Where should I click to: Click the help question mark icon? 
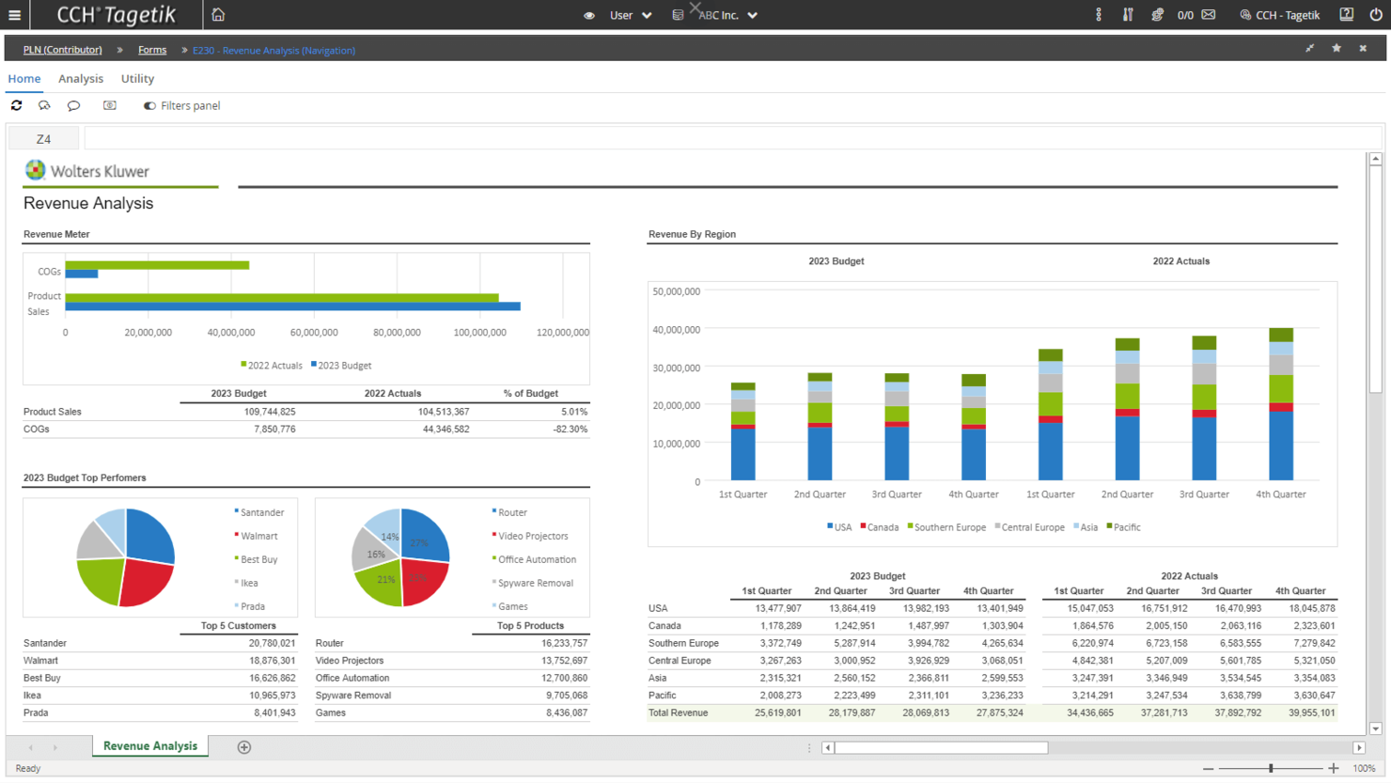[x=1345, y=14]
